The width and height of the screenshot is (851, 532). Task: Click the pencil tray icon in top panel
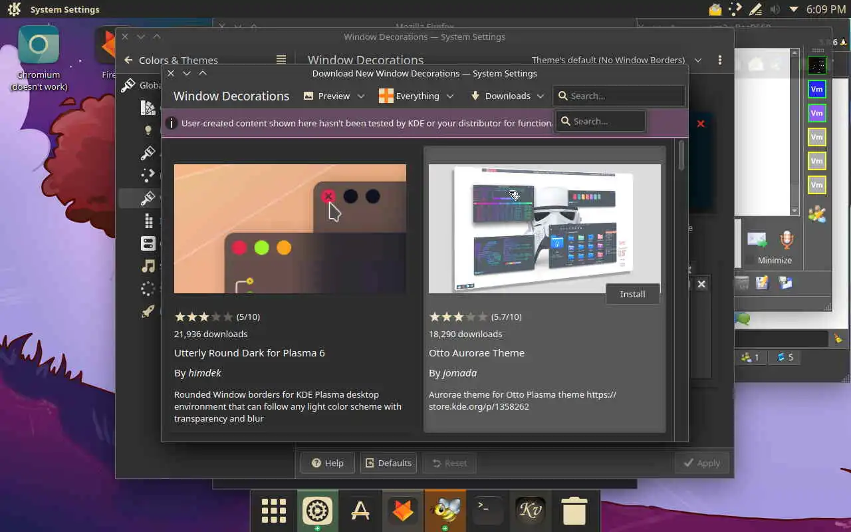755,9
